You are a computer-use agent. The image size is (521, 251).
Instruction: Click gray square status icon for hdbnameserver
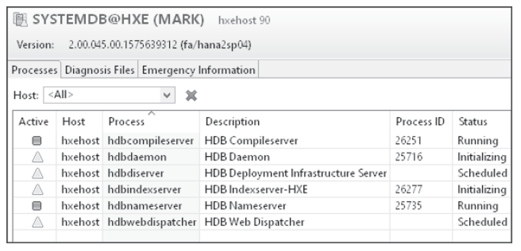[37, 206]
